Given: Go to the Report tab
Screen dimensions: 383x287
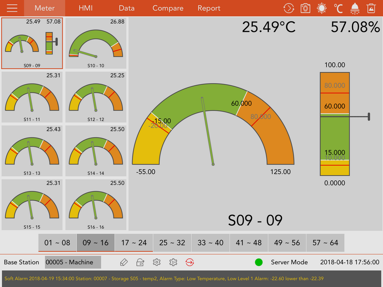Looking at the screenshot, I should point(209,8).
